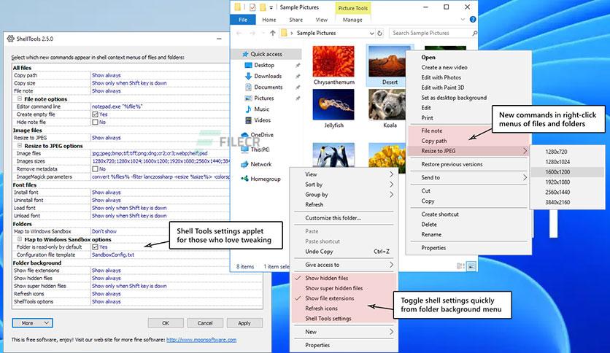Click the Videos icon in sidebar
The height and width of the screenshot is (353, 610).
pyautogui.click(x=248, y=120)
